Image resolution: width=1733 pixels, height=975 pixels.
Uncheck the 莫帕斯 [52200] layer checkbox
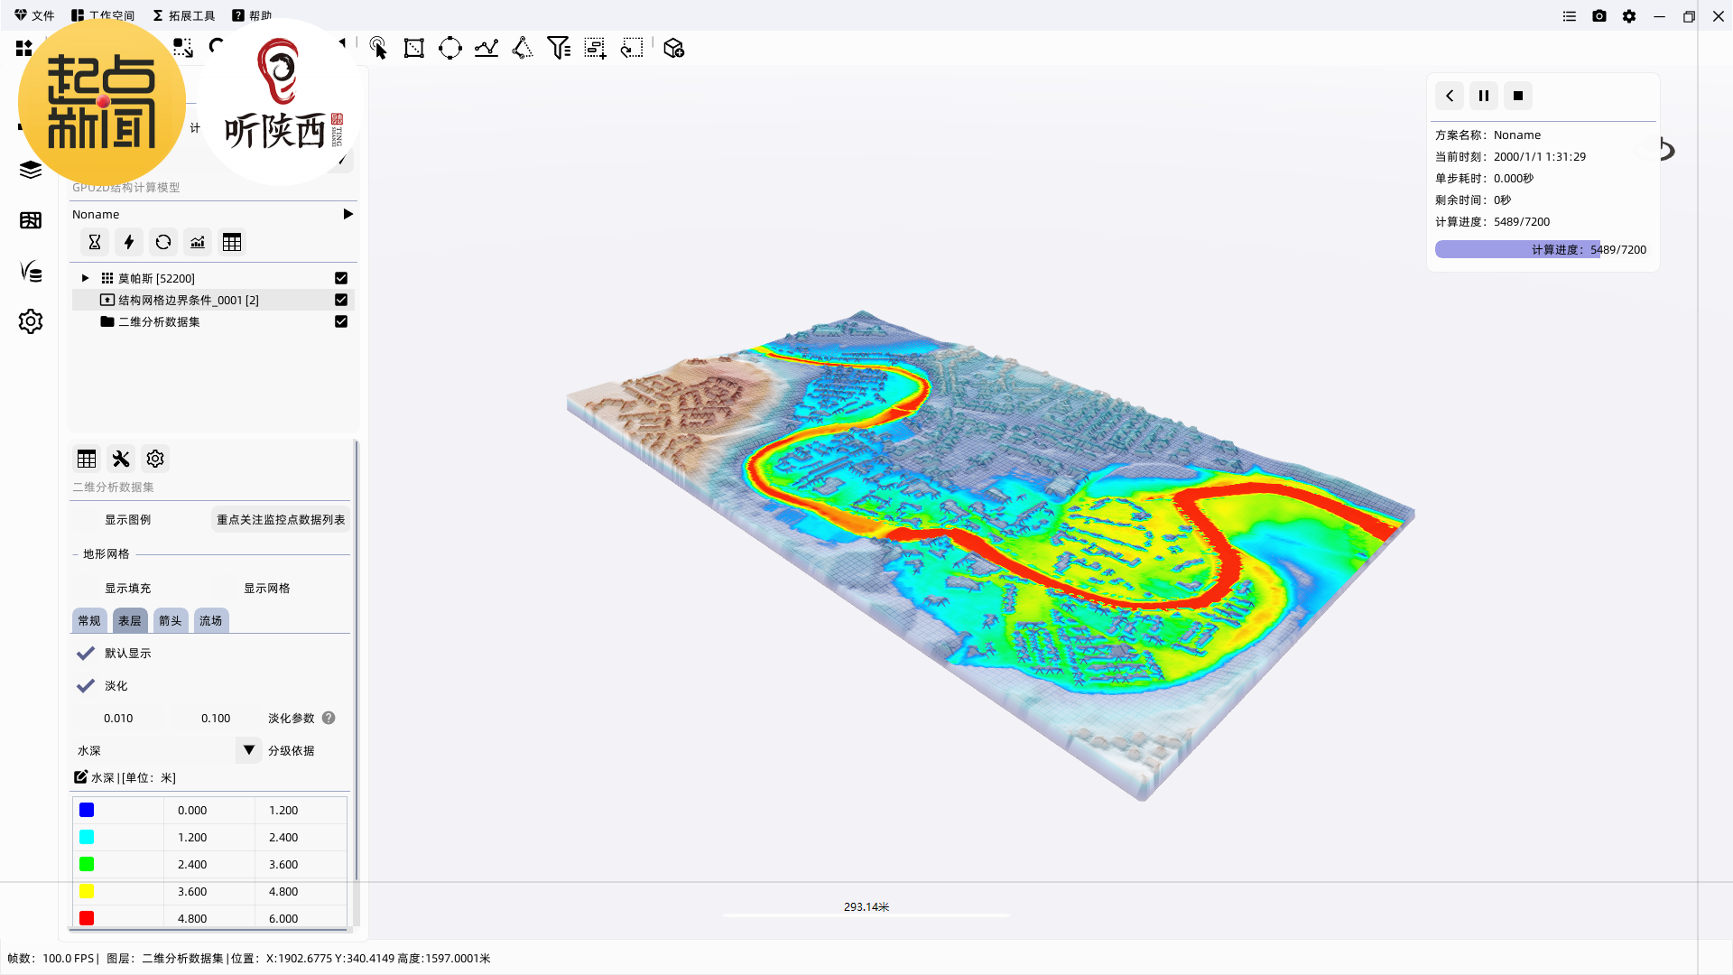pyautogui.click(x=341, y=278)
